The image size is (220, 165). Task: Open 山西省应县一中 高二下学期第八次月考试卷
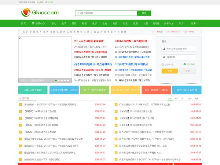(x=51, y=146)
